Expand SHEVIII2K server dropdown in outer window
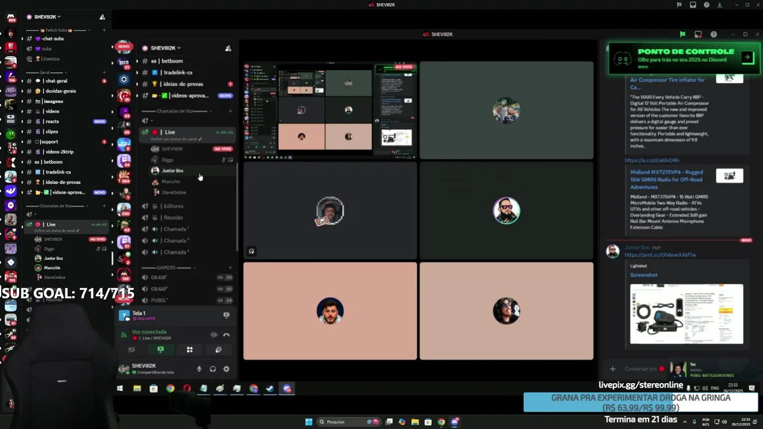 tap(47, 17)
